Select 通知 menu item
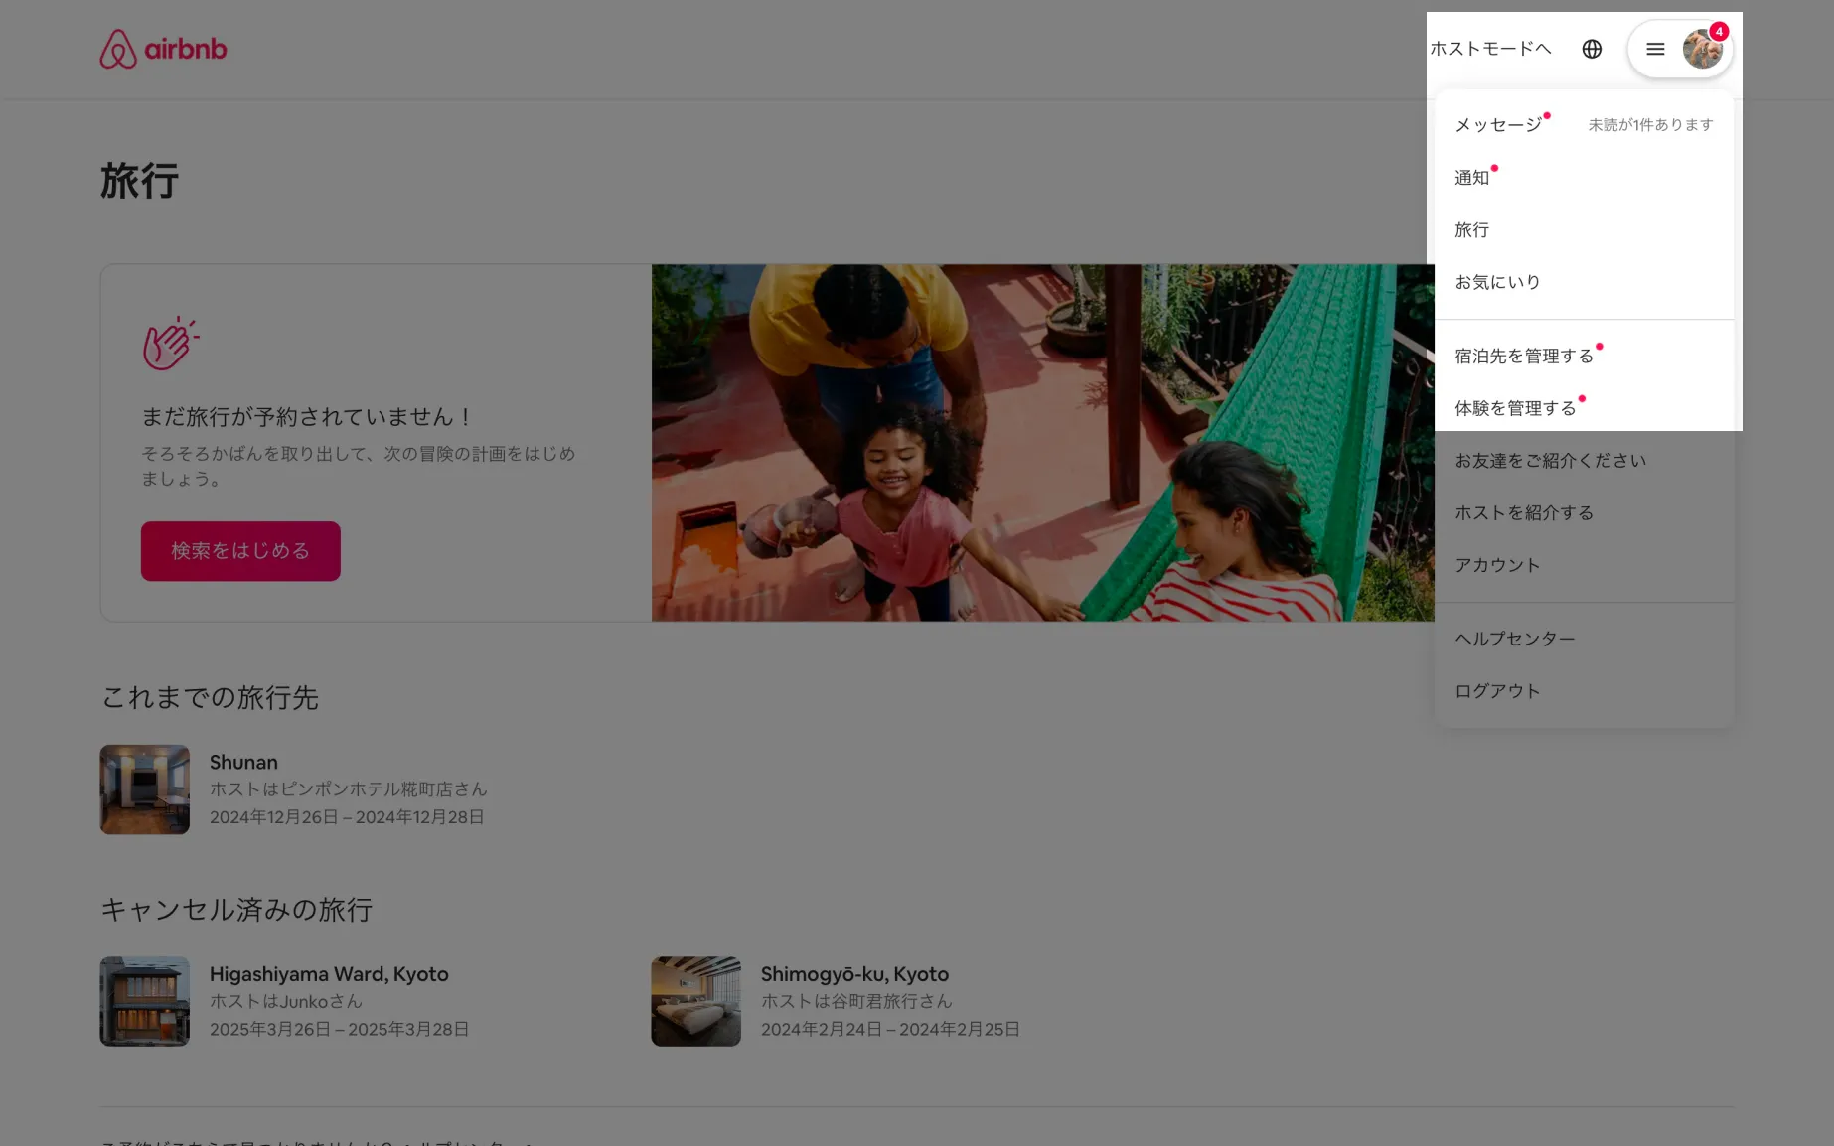Viewport: 1834px width, 1146px height. coord(1472,178)
